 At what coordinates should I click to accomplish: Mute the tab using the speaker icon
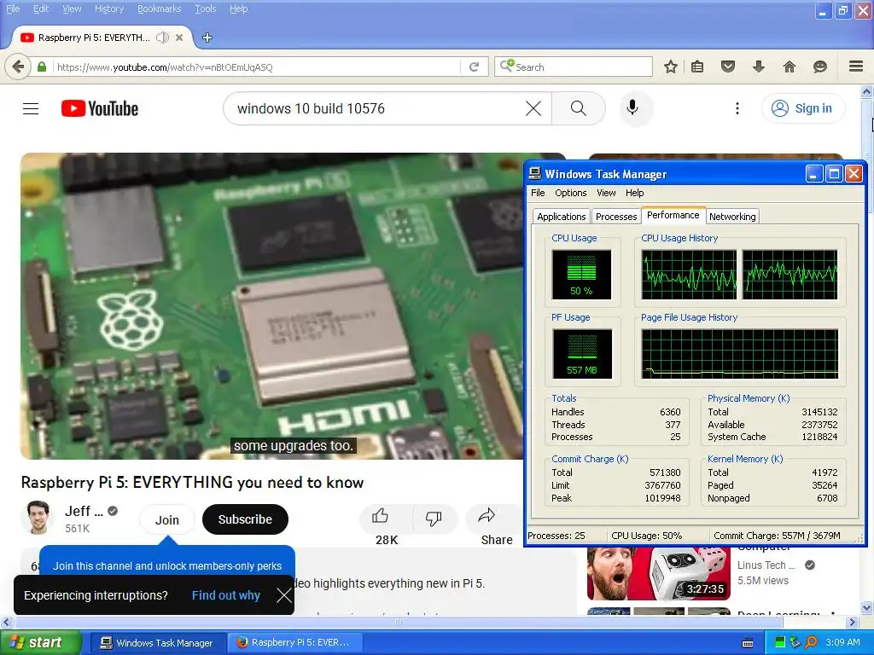[x=162, y=38]
